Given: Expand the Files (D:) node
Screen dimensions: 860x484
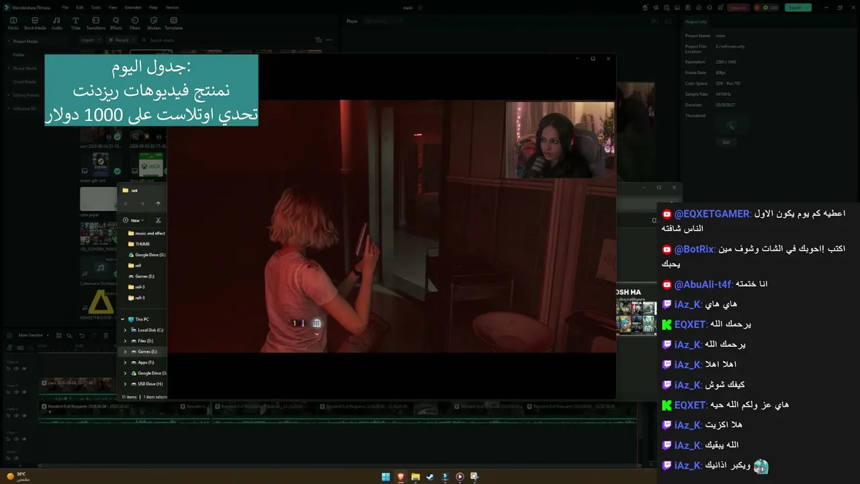Looking at the screenshot, I should [x=125, y=341].
